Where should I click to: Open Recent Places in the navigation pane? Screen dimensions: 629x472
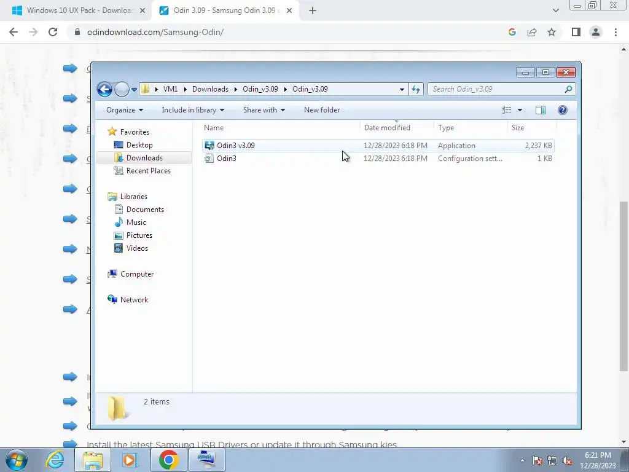tap(149, 171)
